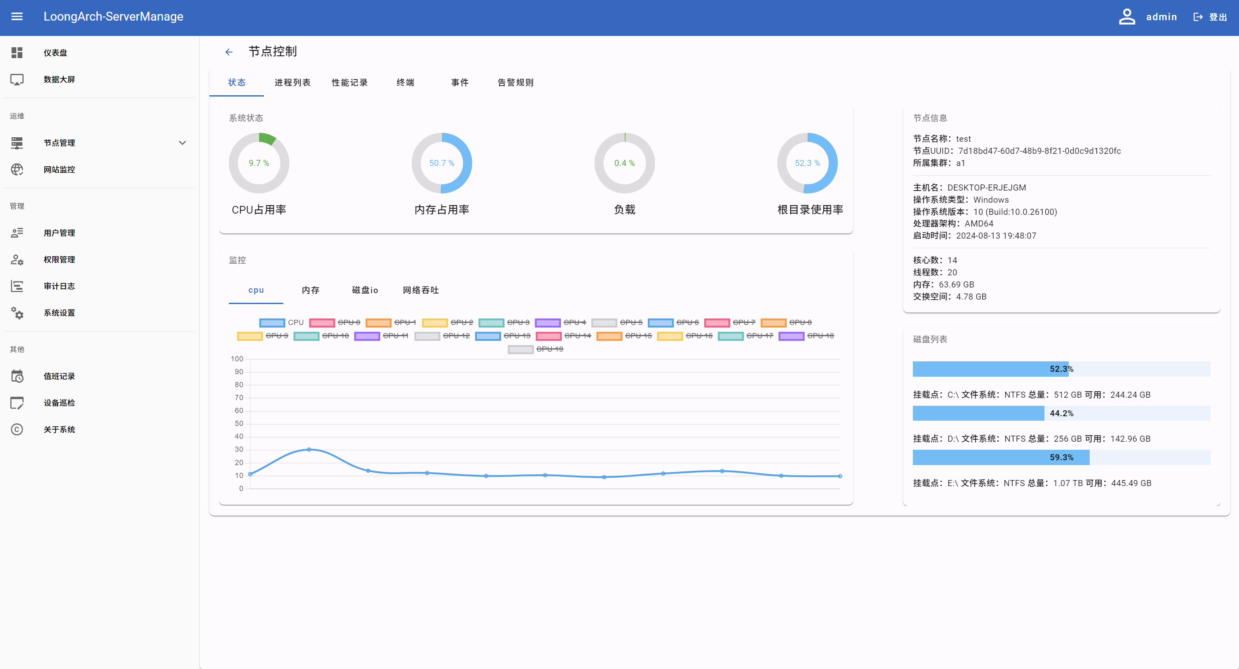Select the 磁盘io monitor tab
Viewport: 1239px width, 669px height.
(364, 290)
